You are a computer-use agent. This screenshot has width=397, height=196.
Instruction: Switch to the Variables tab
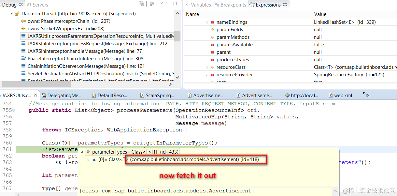198,5
